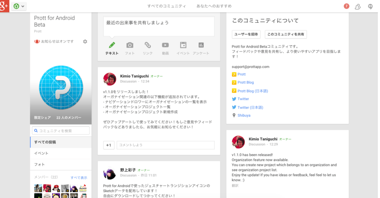Open Twitter (日本語) link
The width and height of the screenshot is (380, 198).
click(250, 107)
